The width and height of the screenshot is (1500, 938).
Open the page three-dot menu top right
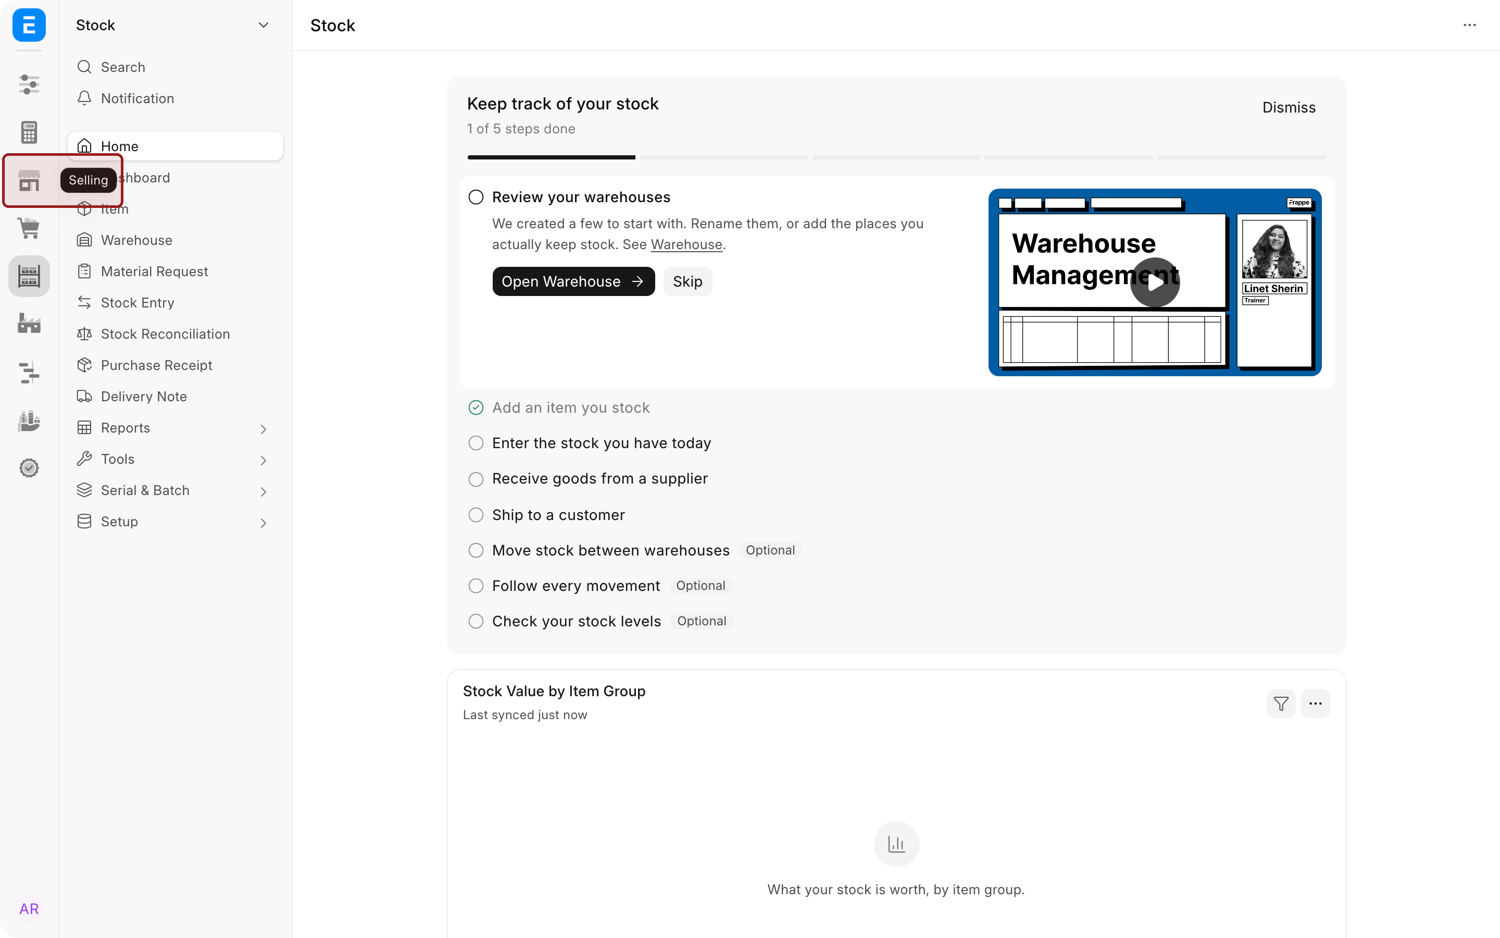1470,25
